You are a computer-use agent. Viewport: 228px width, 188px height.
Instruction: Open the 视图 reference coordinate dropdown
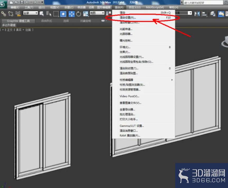pos(97,13)
